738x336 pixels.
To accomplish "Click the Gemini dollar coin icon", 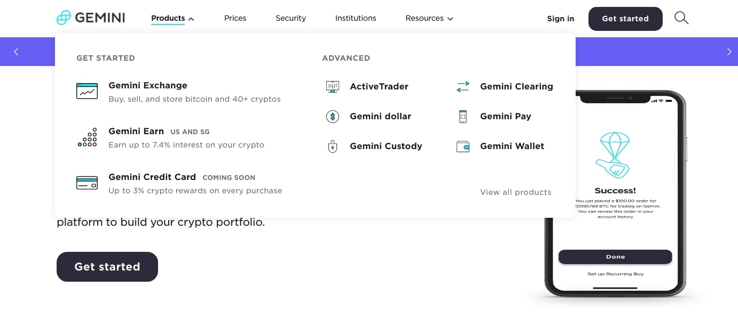I will pos(333,116).
